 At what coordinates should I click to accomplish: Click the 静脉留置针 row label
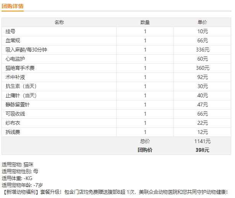point(18,105)
